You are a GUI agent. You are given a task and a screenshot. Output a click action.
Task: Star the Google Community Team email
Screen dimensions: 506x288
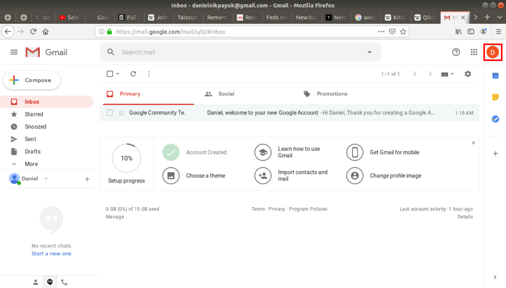(122, 113)
